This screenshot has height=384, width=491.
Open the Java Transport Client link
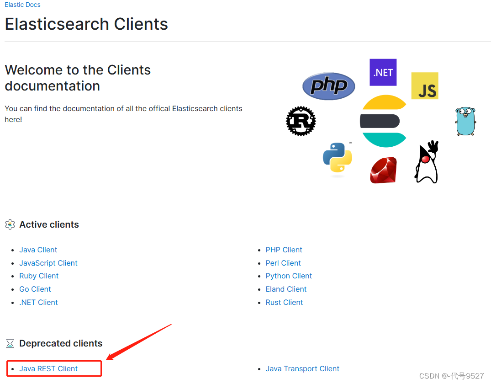302,368
